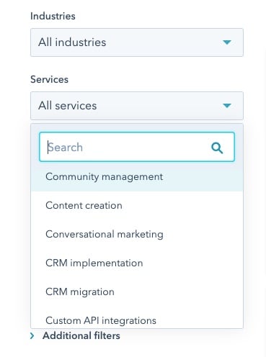Open the All industries dropdown

click(137, 42)
